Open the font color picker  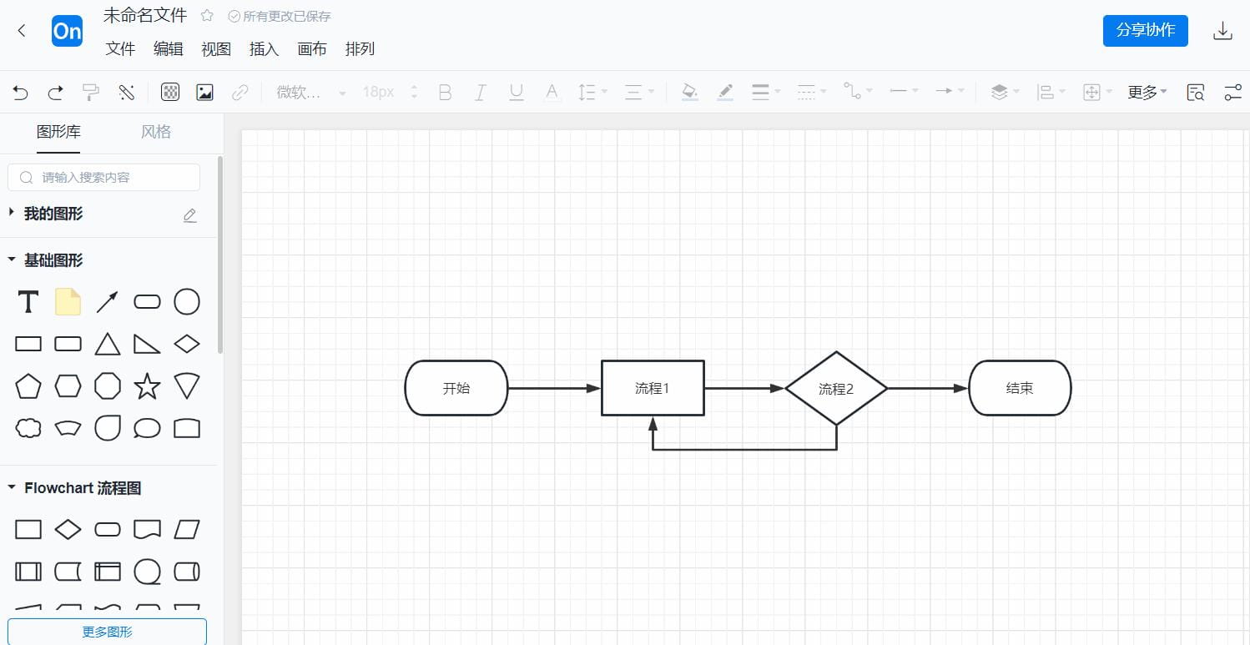551,92
